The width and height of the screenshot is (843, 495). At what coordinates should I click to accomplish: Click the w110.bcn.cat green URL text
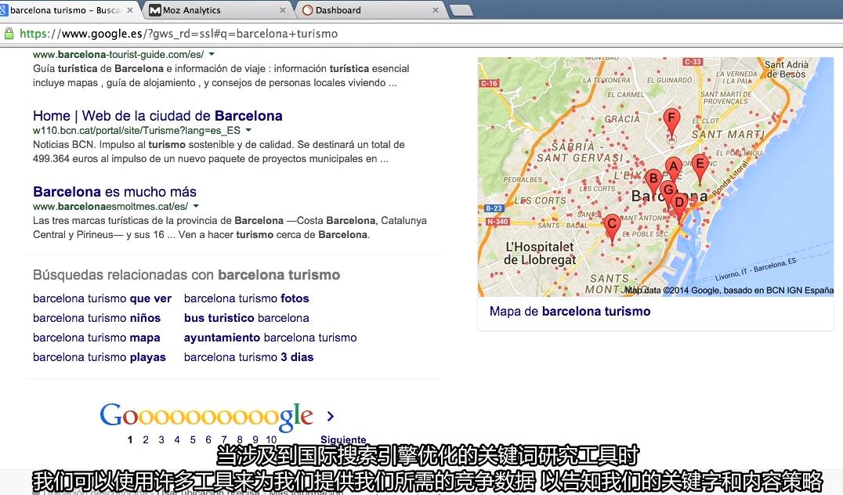(136, 131)
